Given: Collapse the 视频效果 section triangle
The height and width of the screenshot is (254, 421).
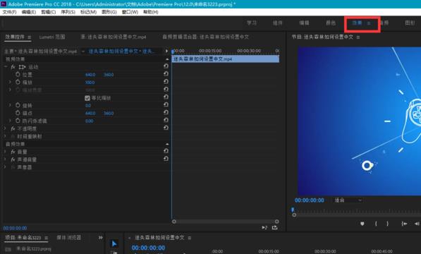Looking at the screenshot, I should coord(167,59).
